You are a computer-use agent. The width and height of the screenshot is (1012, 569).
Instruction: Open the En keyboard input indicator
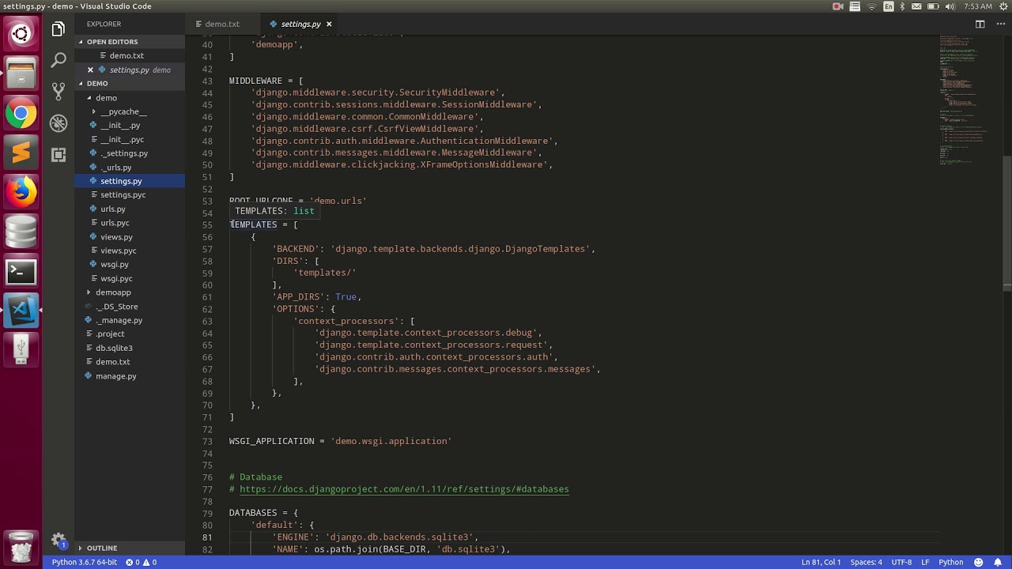[889, 6]
